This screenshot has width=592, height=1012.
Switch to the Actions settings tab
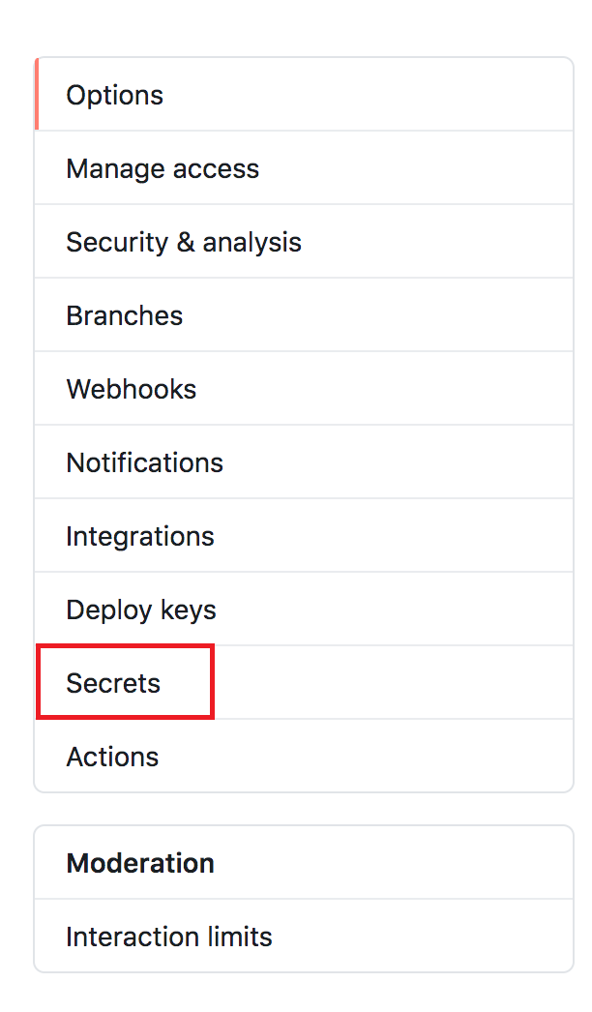[x=112, y=757]
